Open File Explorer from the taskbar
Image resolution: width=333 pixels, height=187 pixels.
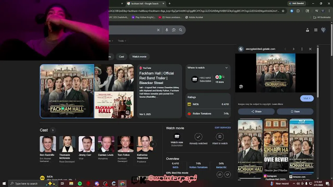click(71, 184)
